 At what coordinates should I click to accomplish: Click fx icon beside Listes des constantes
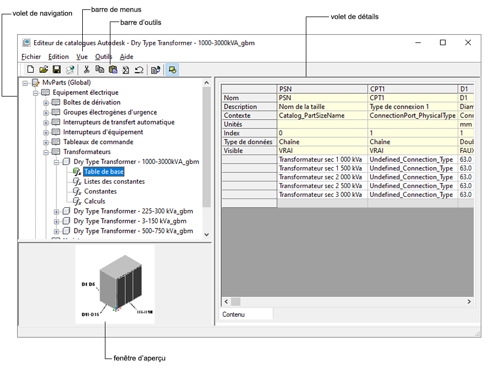click(x=77, y=181)
